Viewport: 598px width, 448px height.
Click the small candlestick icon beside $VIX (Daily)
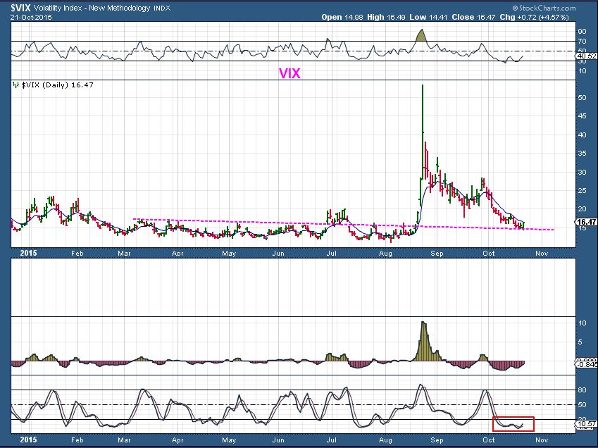(x=15, y=85)
